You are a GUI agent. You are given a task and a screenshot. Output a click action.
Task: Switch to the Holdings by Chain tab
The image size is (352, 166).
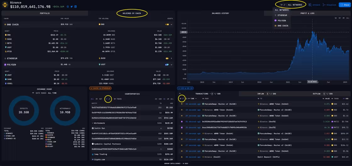pyautogui.click(x=132, y=13)
